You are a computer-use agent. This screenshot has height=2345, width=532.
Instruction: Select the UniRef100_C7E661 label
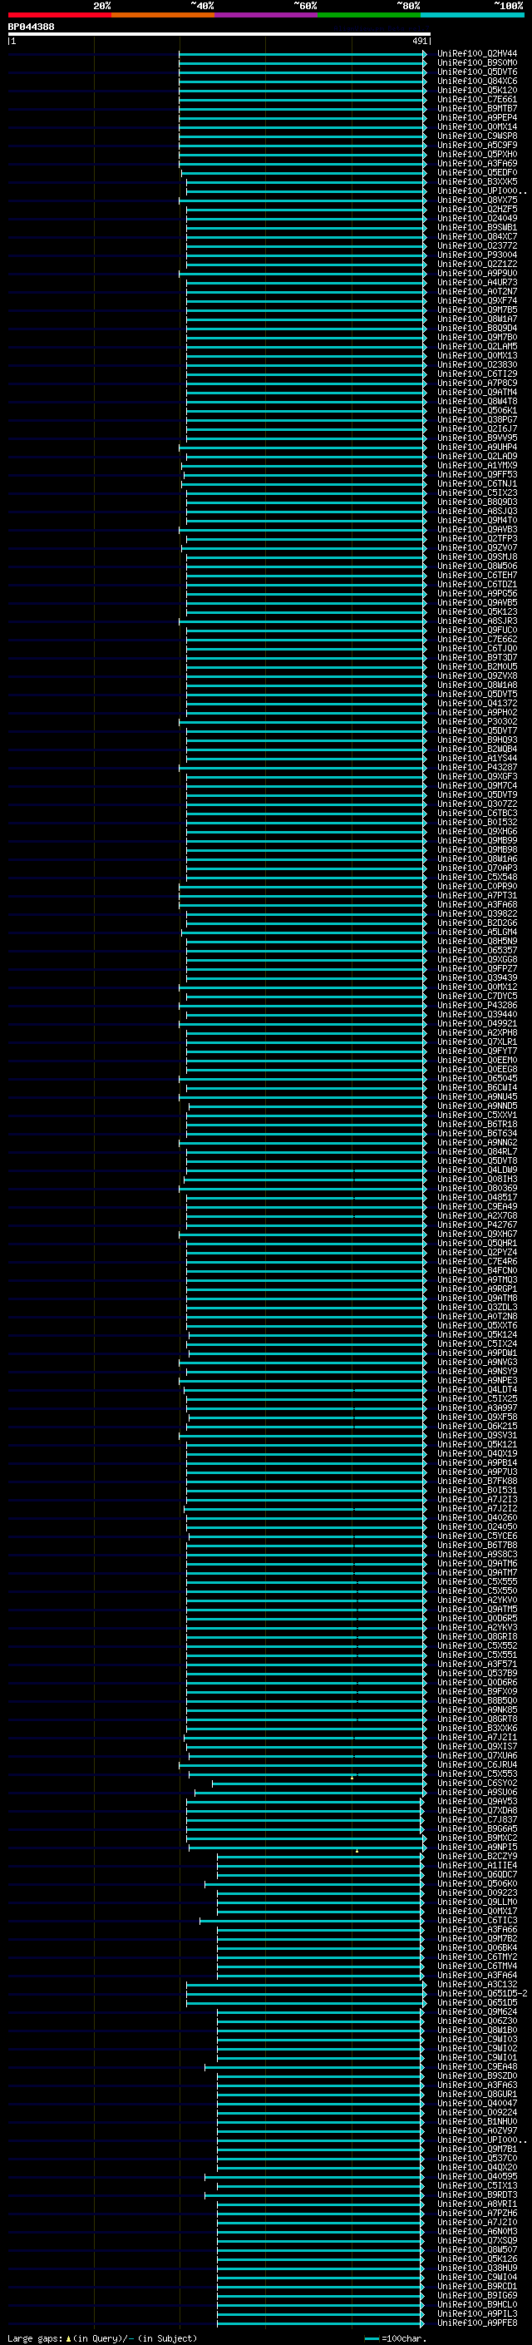pyautogui.click(x=477, y=99)
